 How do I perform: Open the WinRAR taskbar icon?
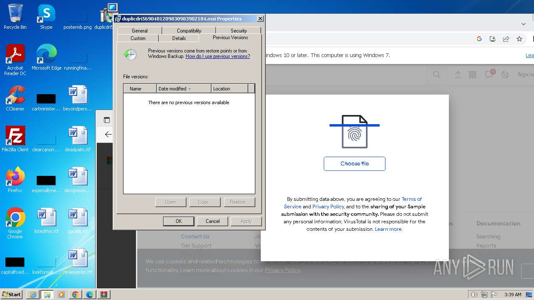(104, 295)
